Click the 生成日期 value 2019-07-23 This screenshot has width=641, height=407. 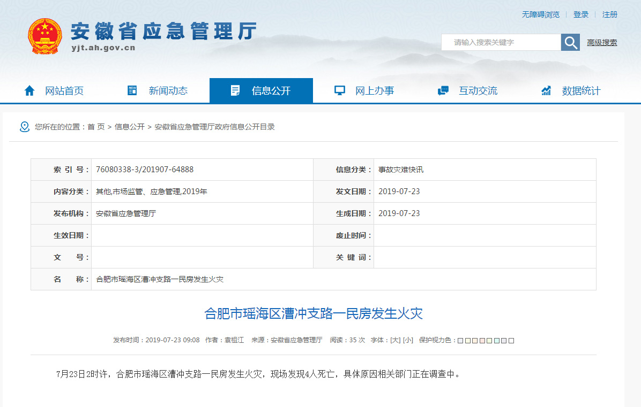point(399,213)
